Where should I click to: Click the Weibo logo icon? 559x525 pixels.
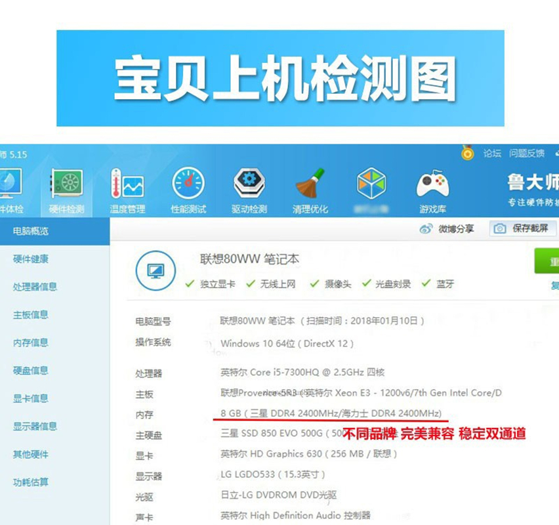pos(426,228)
